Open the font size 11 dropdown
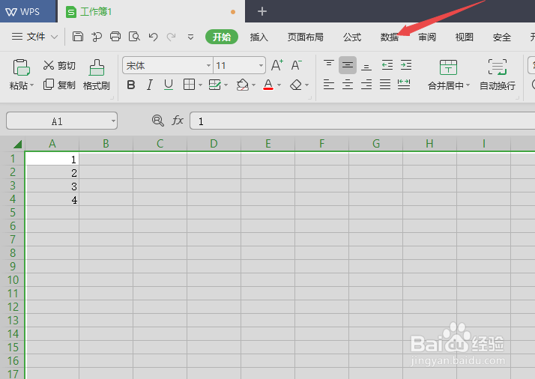 (x=261, y=65)
